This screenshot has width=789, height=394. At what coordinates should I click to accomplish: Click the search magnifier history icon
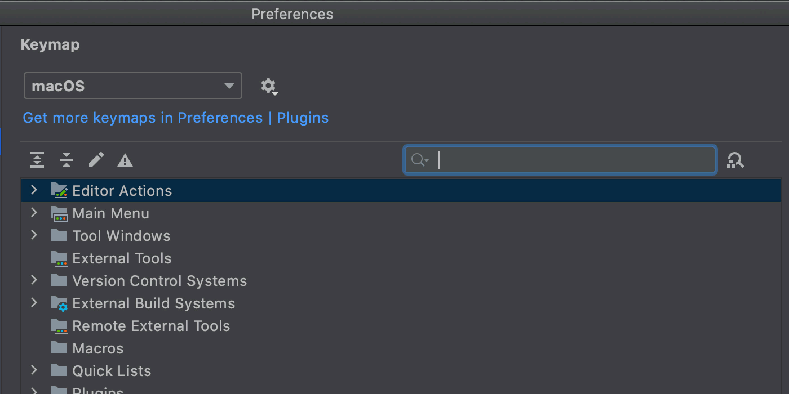click(420, 160)
